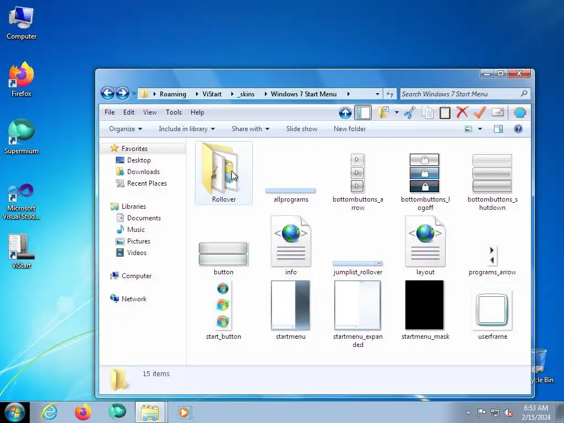Click the Slide show button

coord(302,129)
